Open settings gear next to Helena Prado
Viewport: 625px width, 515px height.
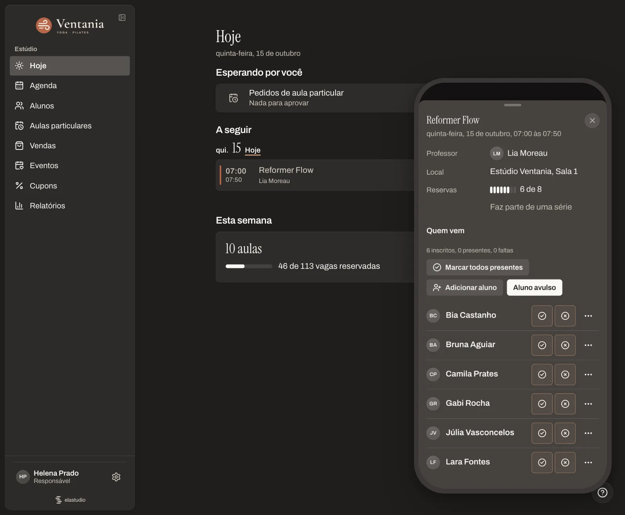pyautogui.click(x=116, y=477)
